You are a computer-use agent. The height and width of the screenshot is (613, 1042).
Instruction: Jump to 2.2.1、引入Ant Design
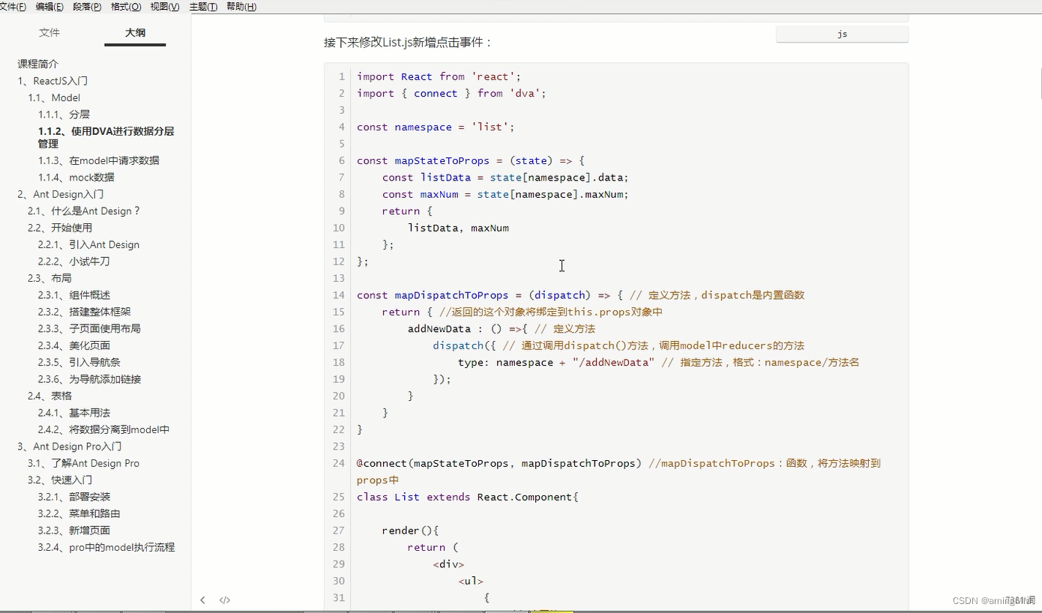click(88, 245)
